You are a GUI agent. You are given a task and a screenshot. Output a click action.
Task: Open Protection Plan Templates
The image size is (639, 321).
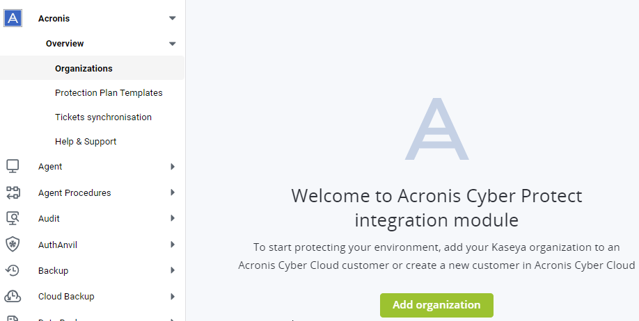coord(109,93)
